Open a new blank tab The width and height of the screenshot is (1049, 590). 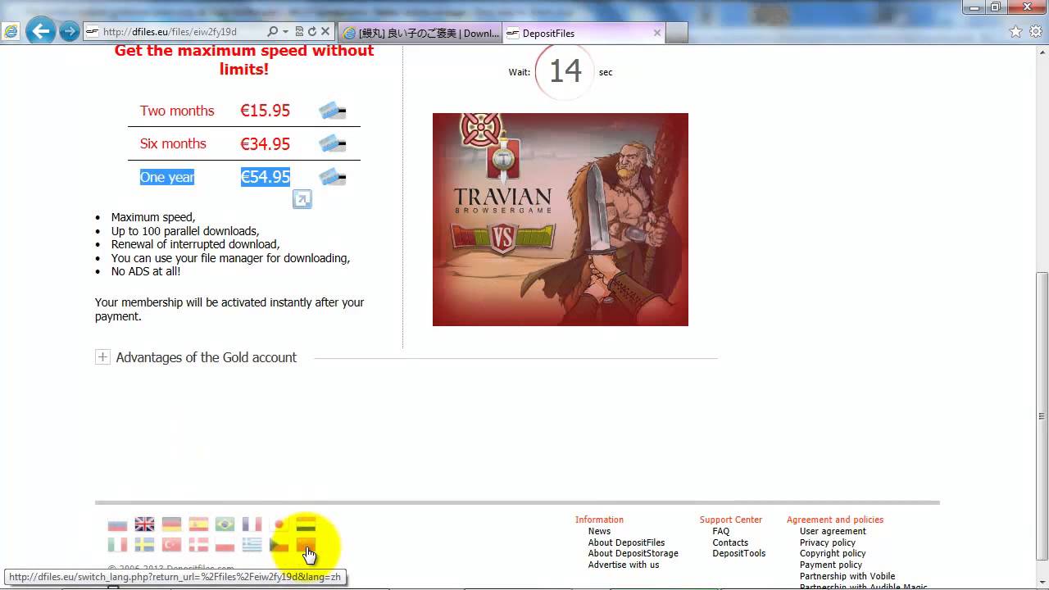tap(676, 33)
